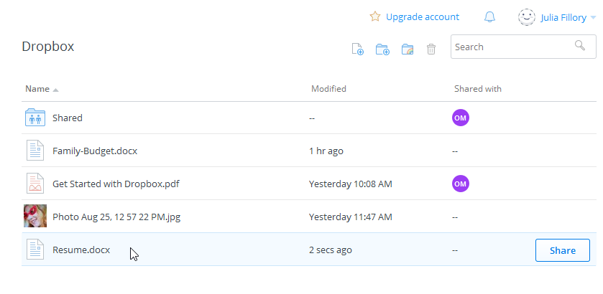
Task: Click the Family-Budget.docx document icon
Action: point(35,151)
